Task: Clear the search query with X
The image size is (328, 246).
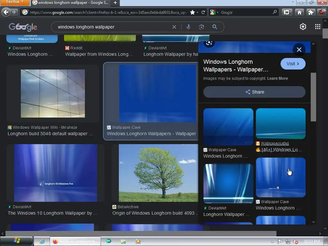Action: click(174, 27)
